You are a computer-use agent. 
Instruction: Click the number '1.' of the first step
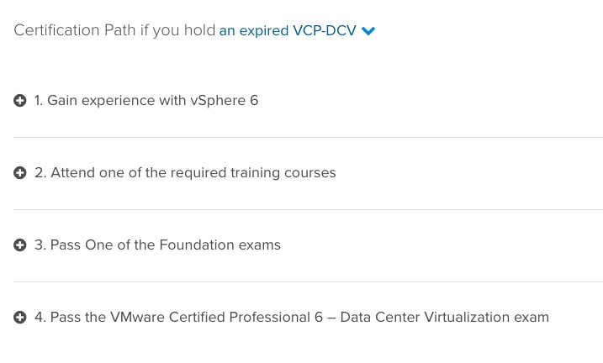pyautogui.click(x=39, y=101)
